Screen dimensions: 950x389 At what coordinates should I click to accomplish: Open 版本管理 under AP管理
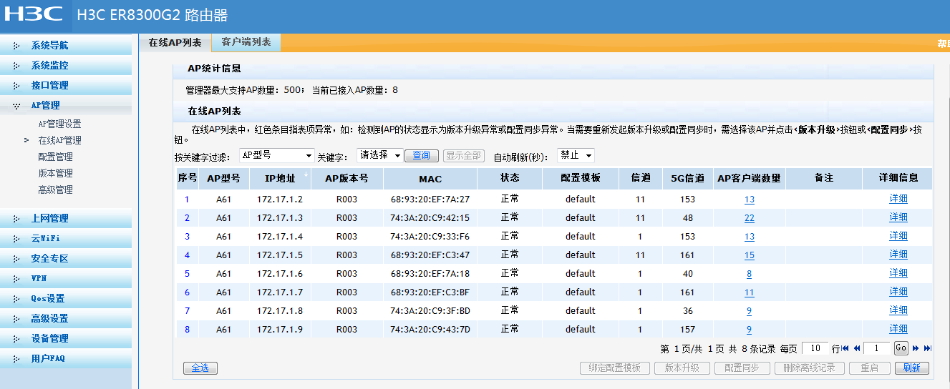pyautogui.click(x=55, y=173)
